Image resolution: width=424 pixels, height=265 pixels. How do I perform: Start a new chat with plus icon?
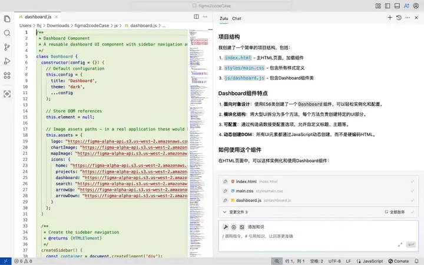390,18
